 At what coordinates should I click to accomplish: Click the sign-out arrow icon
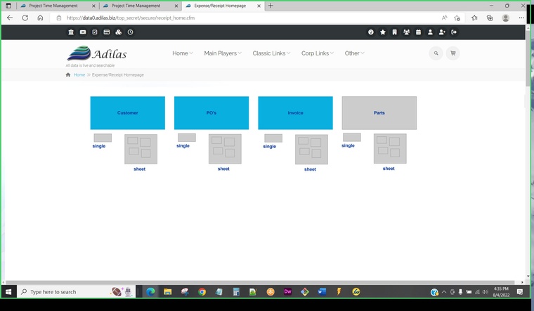(x=454, y=32)
